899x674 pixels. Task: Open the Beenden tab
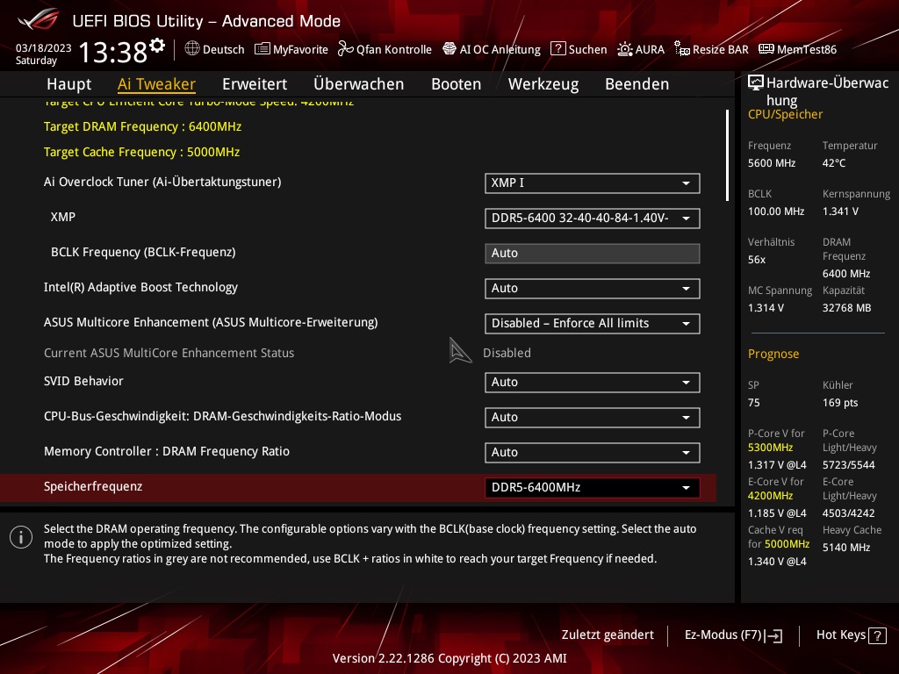click(637, 84)
